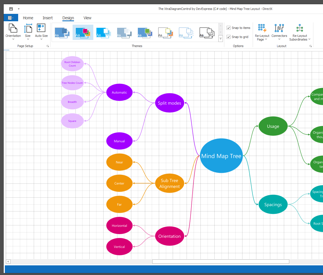Select the Breadth node
323x275 pixels.
pyautogui.click(x=72, y=102)
